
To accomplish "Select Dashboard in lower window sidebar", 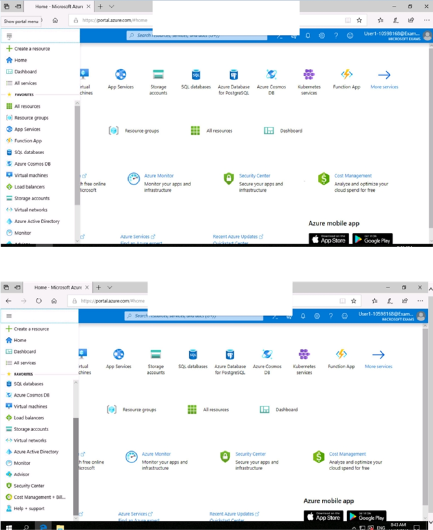I will (x=21, y=352).
